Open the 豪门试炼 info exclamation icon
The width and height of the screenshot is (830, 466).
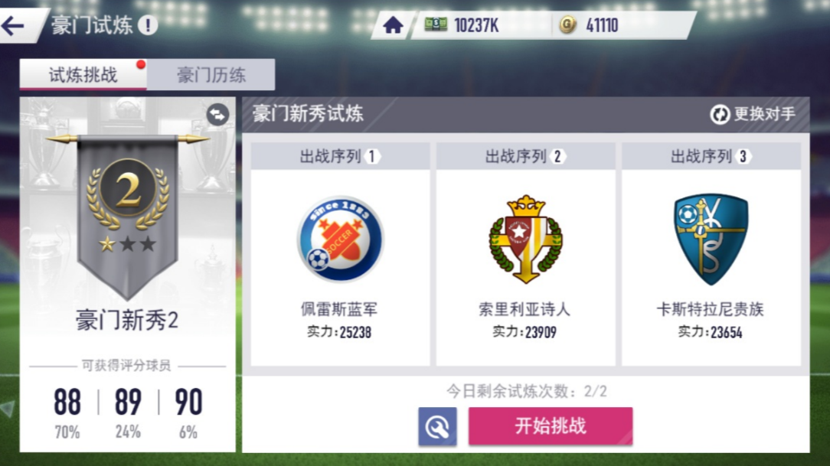pyautogui.click(x=148, y=24)
